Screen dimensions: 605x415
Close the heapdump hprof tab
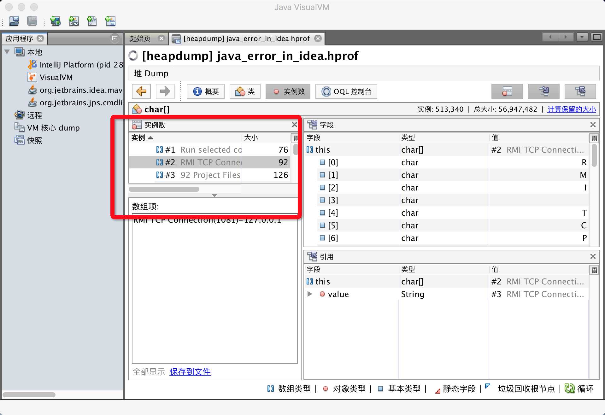pyautogui.click(x=318, y=38)
